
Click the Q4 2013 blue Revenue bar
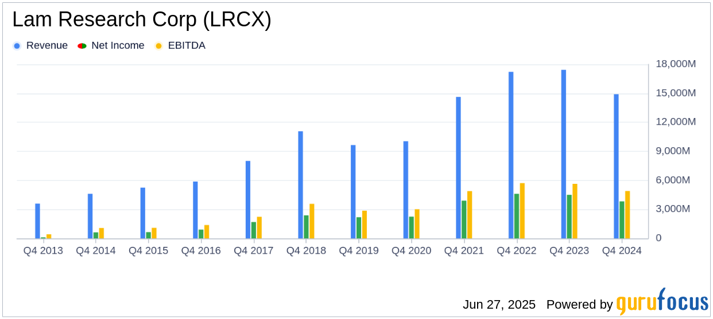click(x=37, y=221)
